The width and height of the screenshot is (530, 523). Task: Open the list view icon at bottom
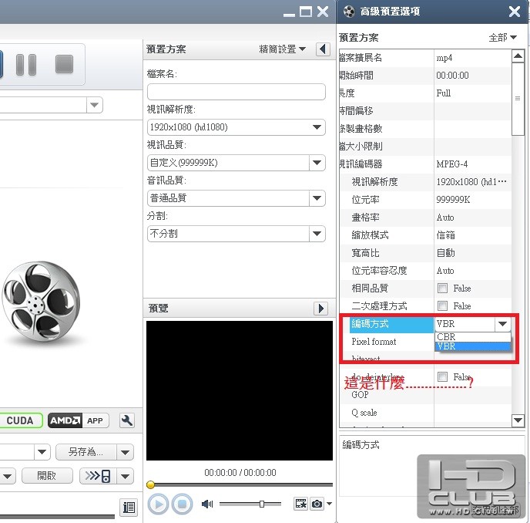129,508
